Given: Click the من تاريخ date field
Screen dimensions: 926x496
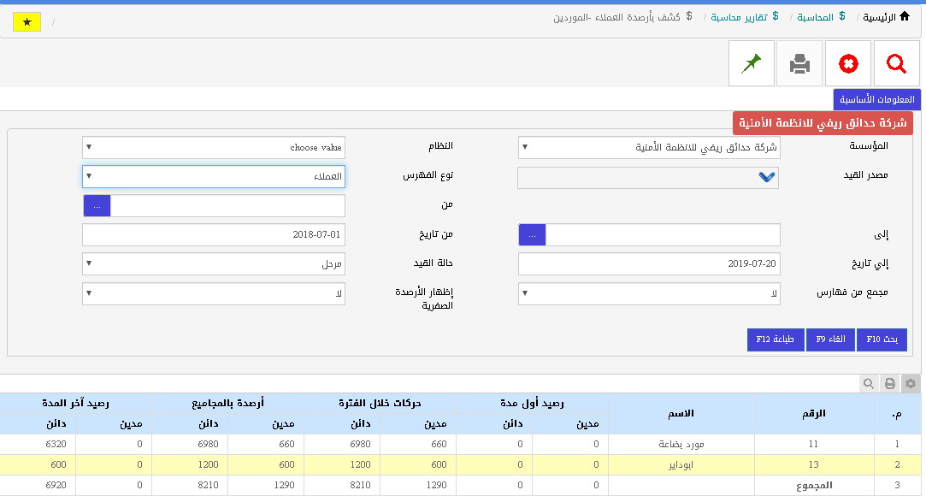Looking at the screenshot, I should click(x=214, y=234).
